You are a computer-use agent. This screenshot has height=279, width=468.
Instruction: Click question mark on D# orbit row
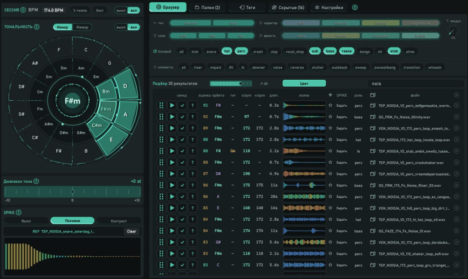pos(192,174)
